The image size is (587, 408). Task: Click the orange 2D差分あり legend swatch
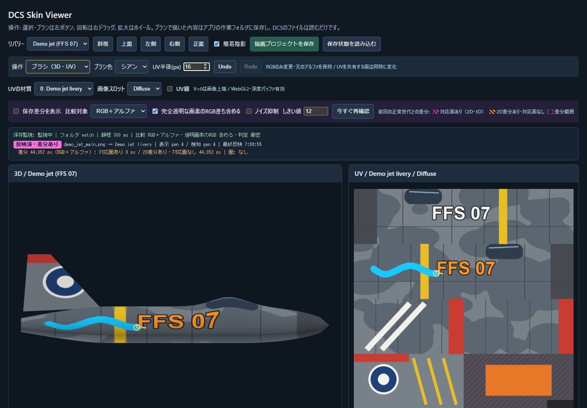click(x=492, y=112)
